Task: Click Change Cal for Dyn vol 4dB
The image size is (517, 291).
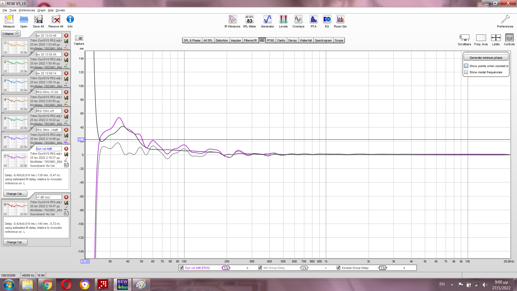Action: pyautogui.click(x=15, y=194)
